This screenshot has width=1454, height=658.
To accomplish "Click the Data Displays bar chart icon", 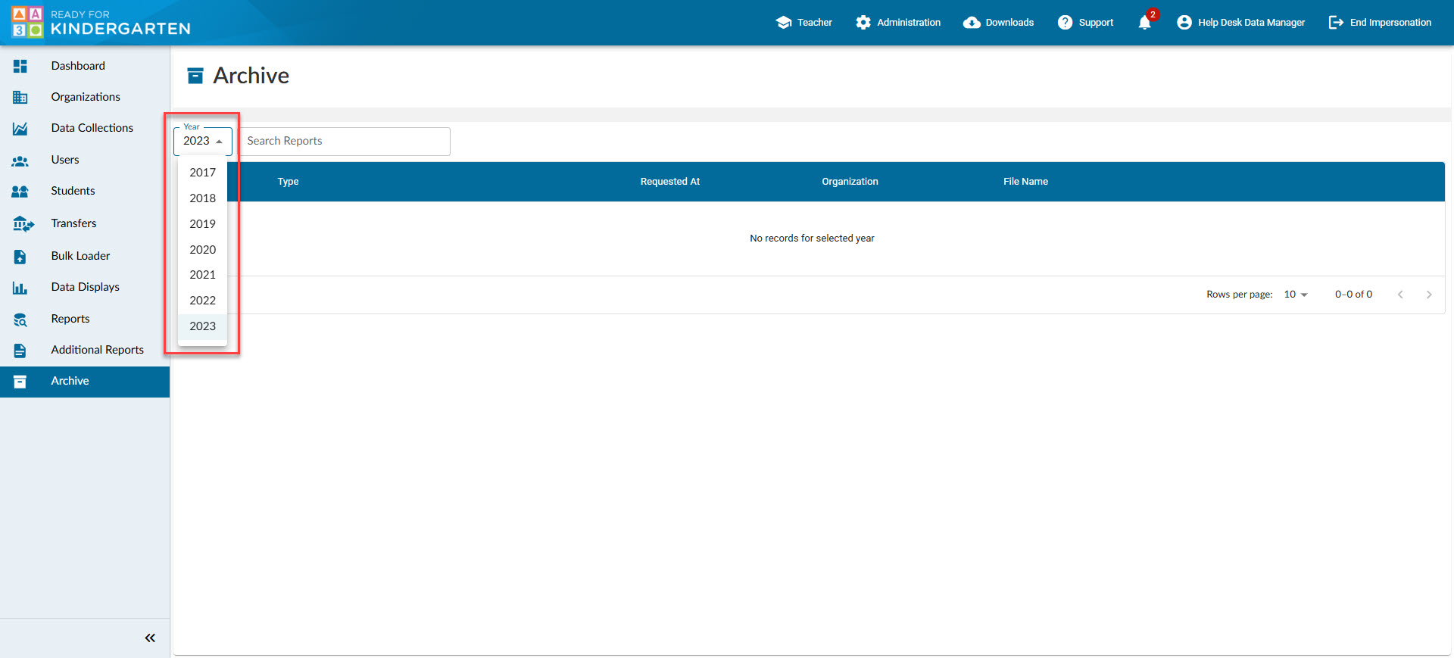I will tap(20, 288).
